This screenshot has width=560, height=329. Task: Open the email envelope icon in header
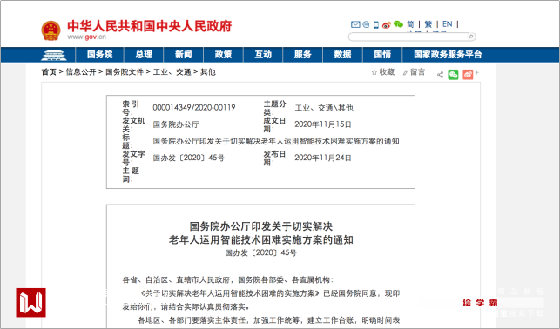tap(355, 24)
